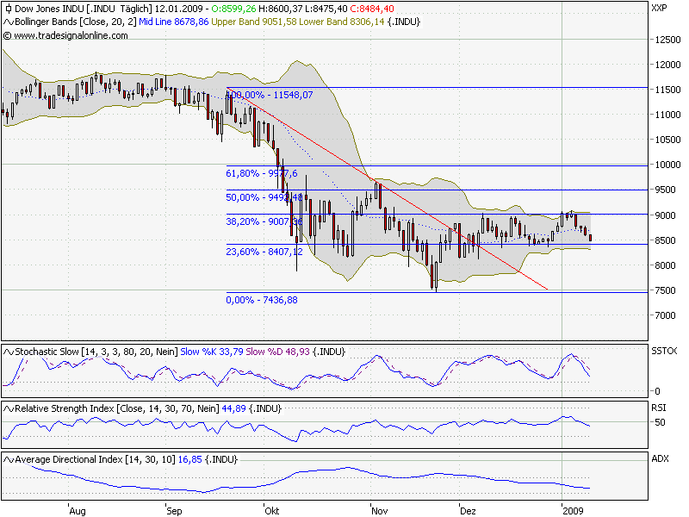Select the Average Directional Index indicator icon
The width and height of the screenshot is (689, 517).
[x=8, y=458]
